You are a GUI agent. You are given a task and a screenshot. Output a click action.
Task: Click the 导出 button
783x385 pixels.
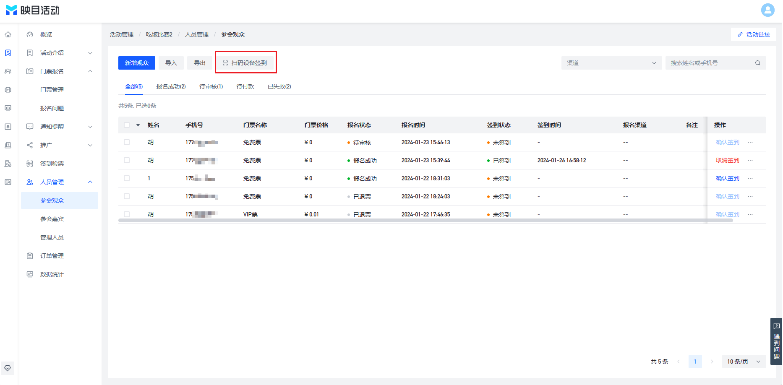(x=200, y=63)
